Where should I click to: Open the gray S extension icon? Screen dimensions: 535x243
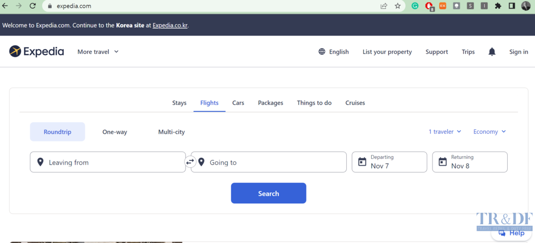coord(471,6)
